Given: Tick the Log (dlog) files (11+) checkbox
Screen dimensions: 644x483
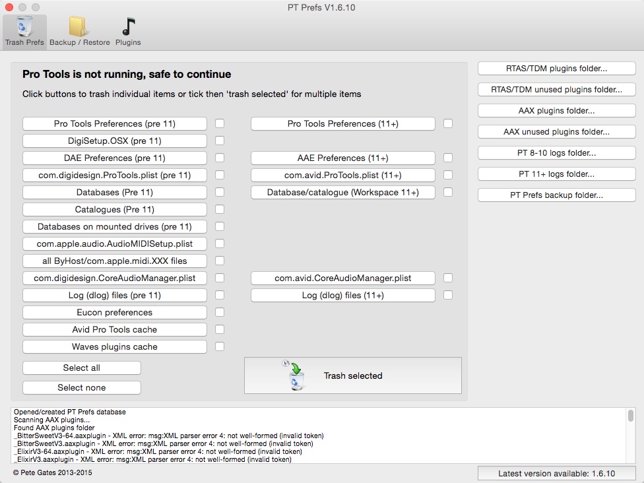Looking at the screenshot, I should coord(448,296).
